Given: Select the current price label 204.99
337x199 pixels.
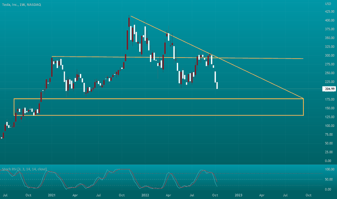Looking at the screenshot, I should tap(330, 89).
